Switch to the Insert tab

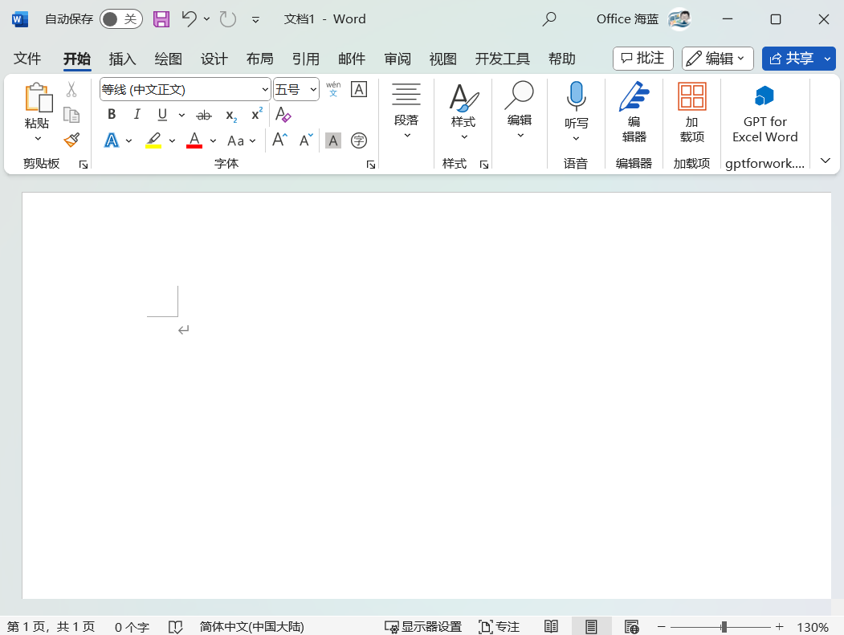tap(122, 59)
